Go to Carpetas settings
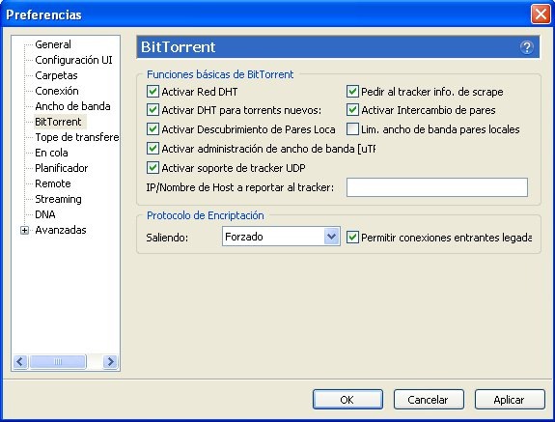Viewport: 555px width, 422px height. coord(56,75)
